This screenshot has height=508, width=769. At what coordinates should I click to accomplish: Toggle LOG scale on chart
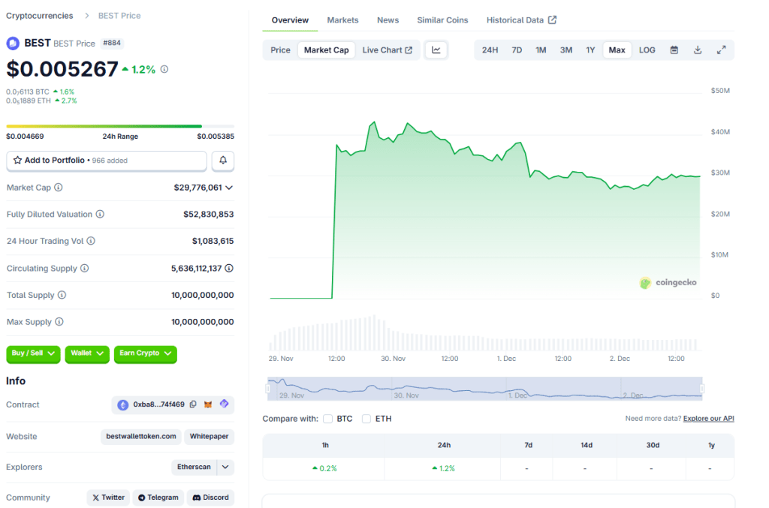(647, 50)
